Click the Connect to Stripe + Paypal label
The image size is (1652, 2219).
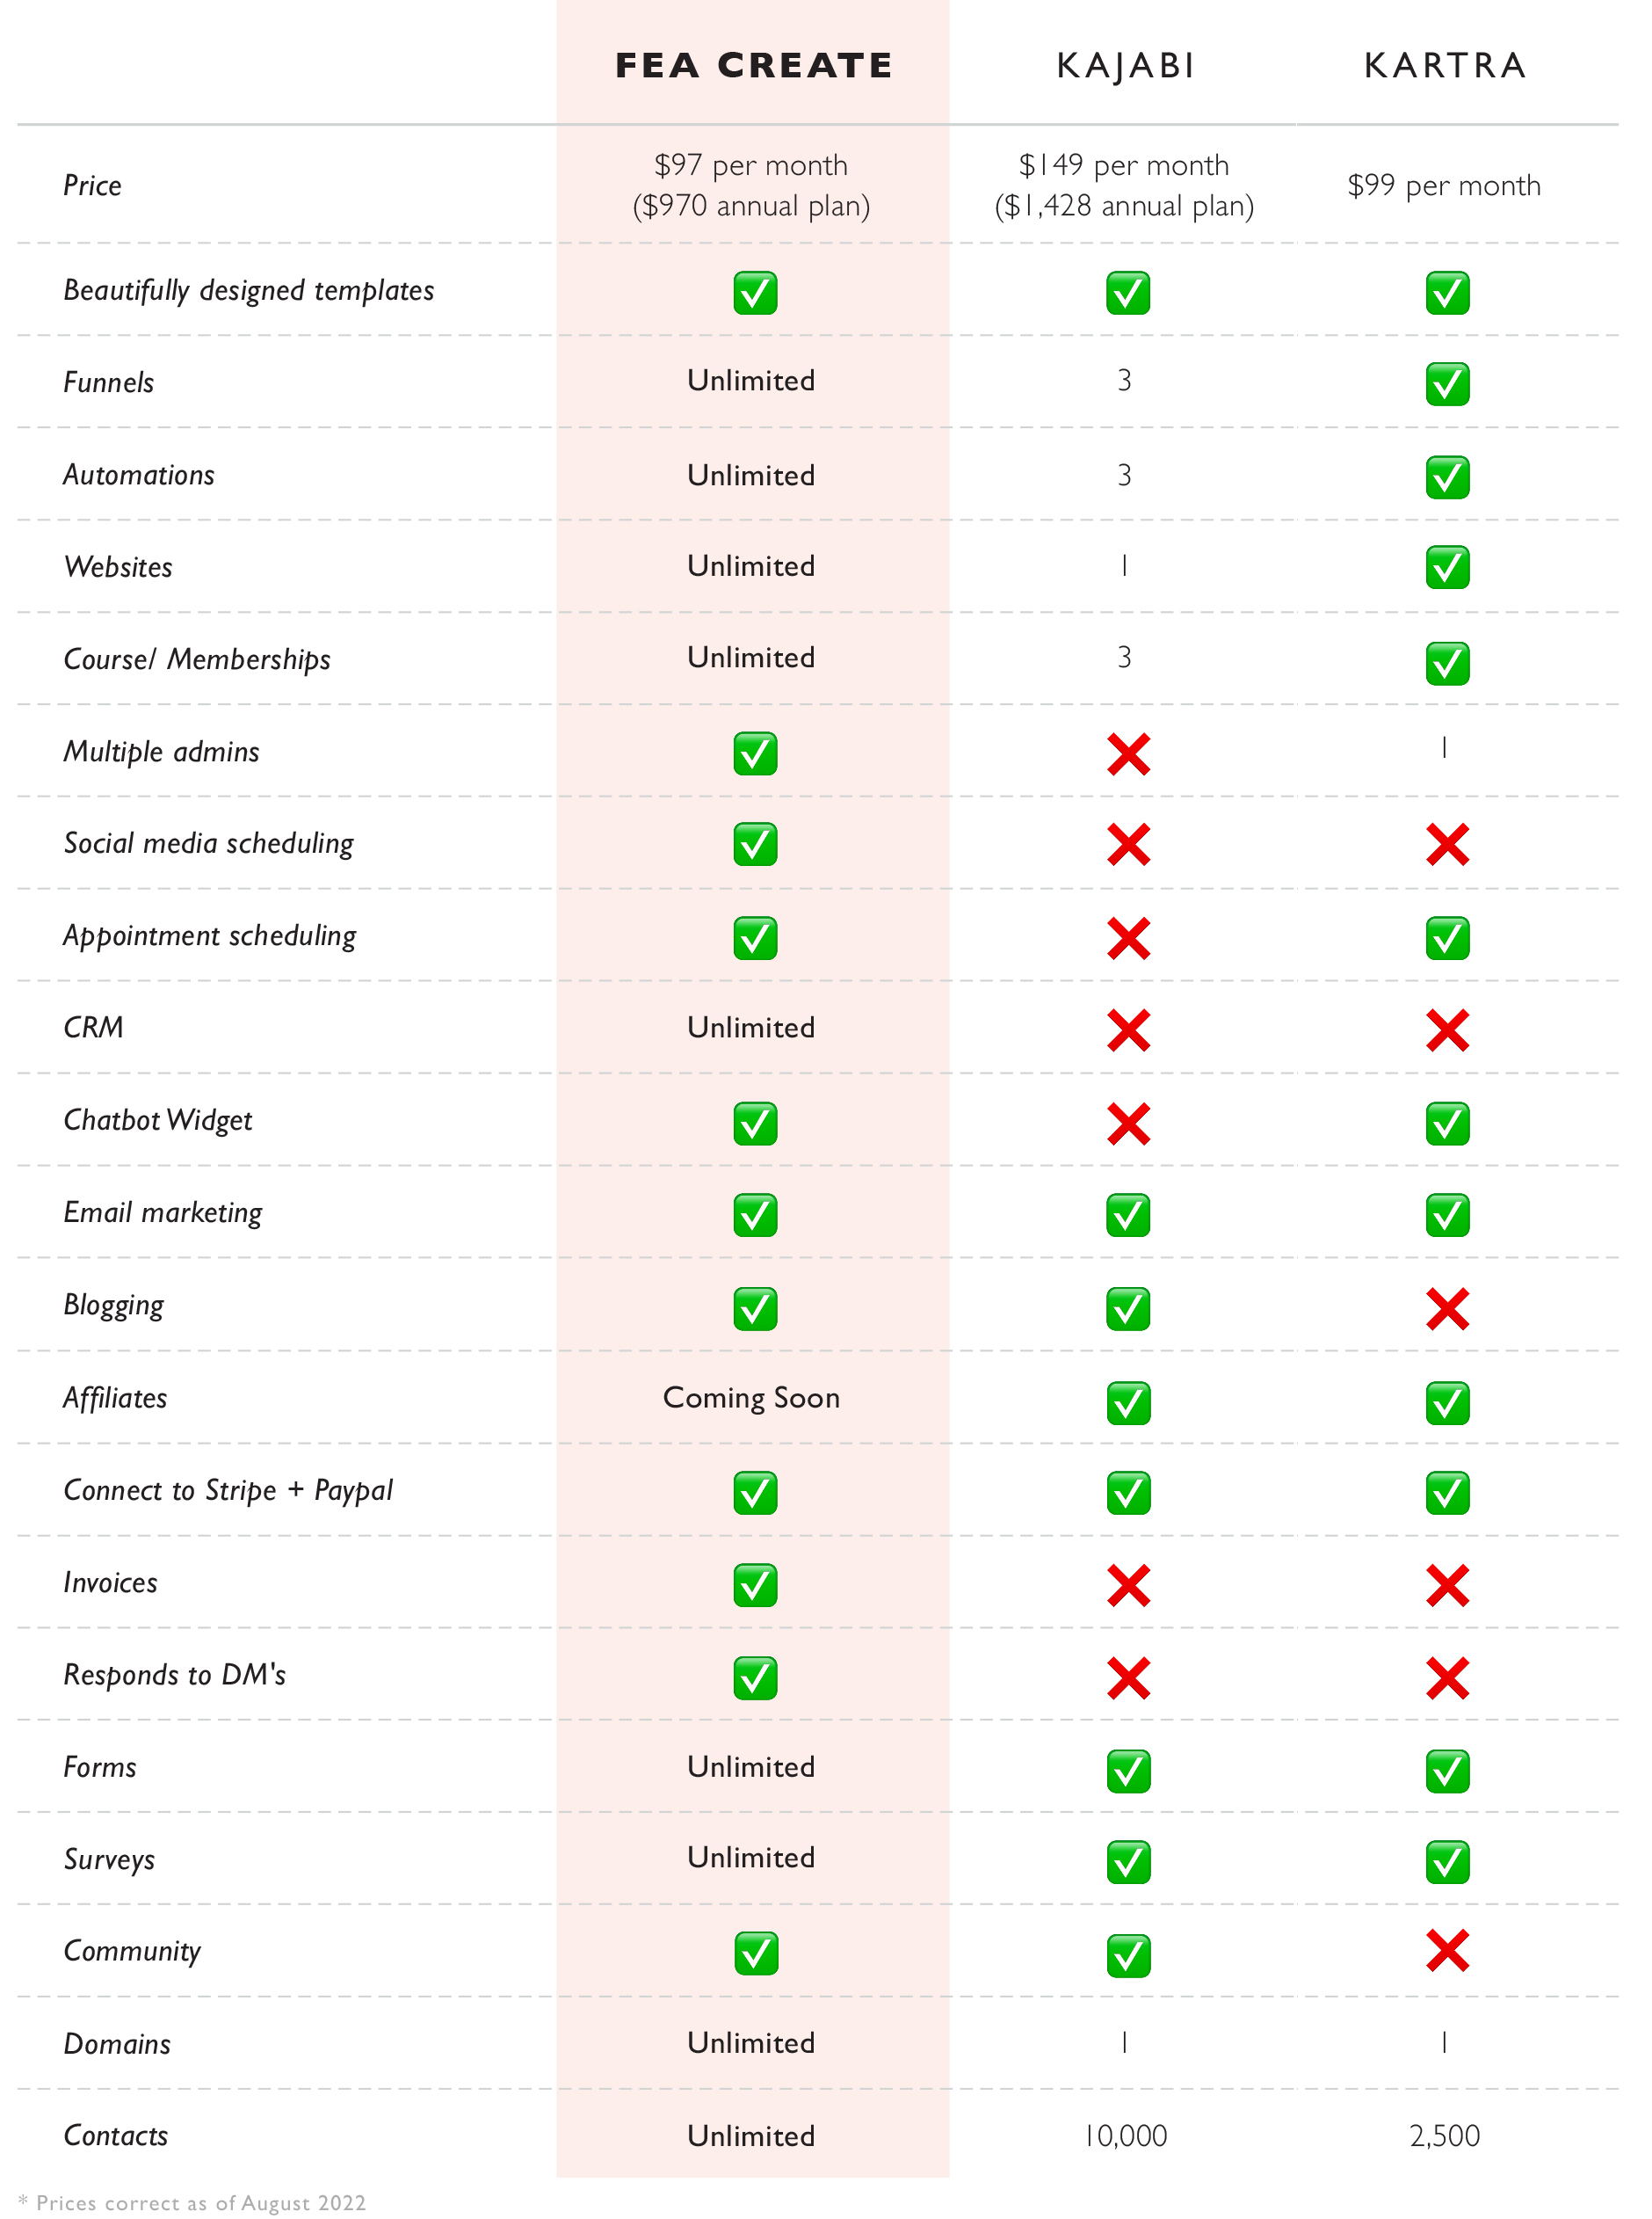pyautogui.click(x=228, y=1489)
